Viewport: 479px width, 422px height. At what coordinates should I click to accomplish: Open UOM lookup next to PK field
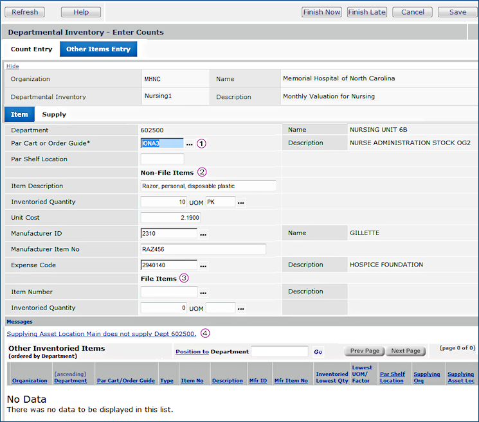tap(241, 202)
